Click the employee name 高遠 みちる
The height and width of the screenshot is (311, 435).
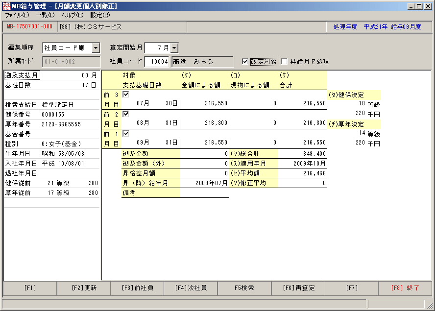coord(193,62)
